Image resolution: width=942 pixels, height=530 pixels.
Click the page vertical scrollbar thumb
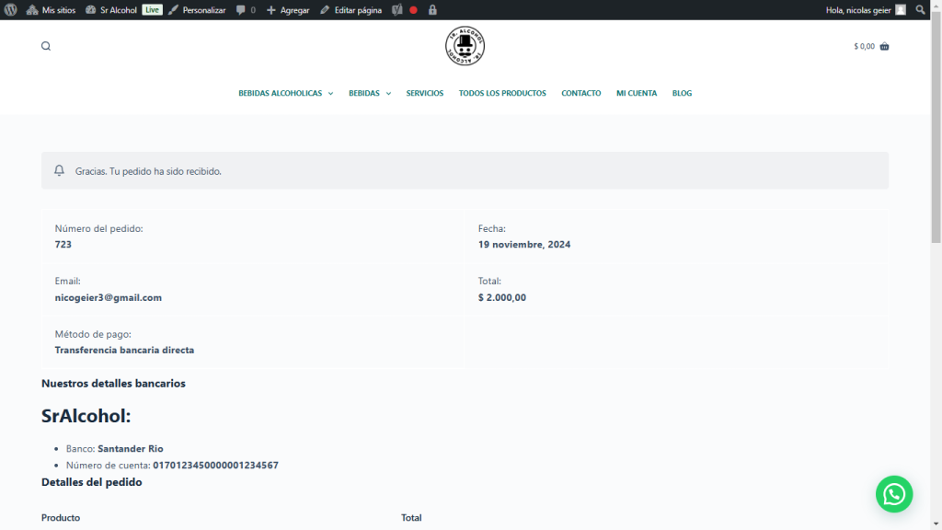coord(936,126)
